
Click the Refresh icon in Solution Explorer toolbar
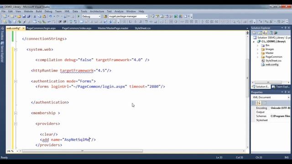[260, 33]
